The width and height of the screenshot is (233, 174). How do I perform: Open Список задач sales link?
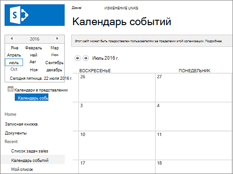point(30,151)
